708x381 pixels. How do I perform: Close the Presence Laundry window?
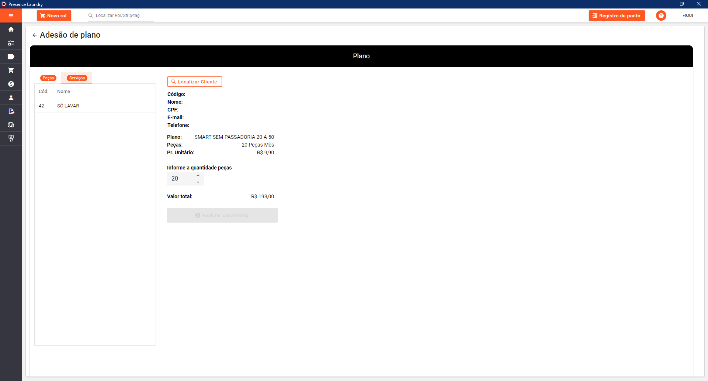699,4
